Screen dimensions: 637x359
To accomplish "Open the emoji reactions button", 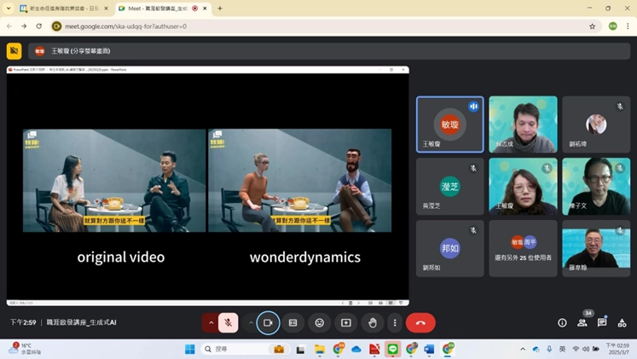I will coord(320,323).
